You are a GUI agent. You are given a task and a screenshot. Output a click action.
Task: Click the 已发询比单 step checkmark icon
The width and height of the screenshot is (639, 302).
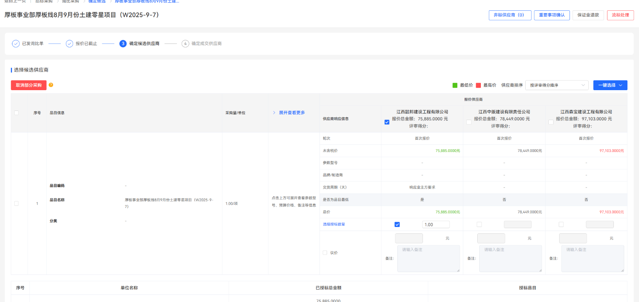tap(16, 43)
